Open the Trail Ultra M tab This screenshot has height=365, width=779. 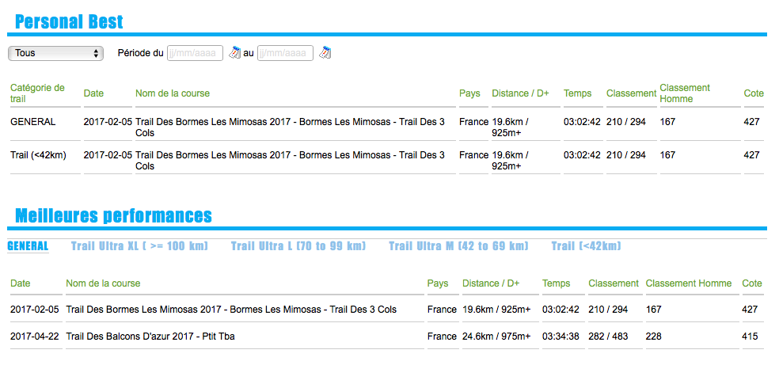coord(458,246)
